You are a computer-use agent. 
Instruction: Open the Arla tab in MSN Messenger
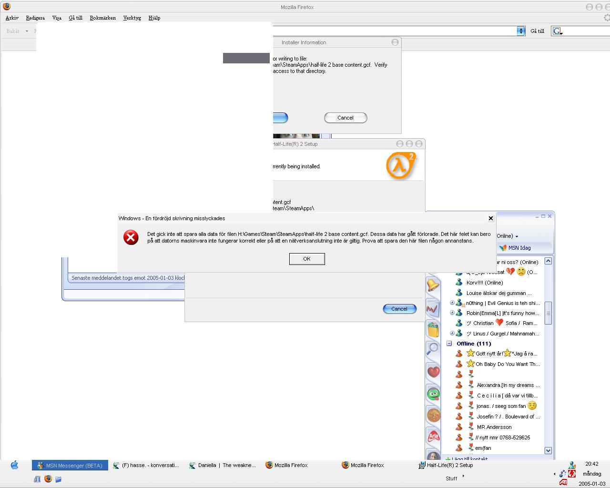click(x=433, y=436)
